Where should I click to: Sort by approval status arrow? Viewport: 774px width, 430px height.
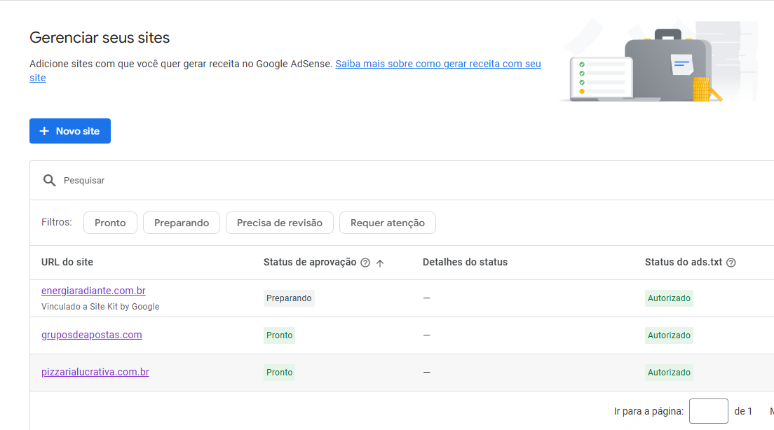pyautogui.click(x=380, y=263)
